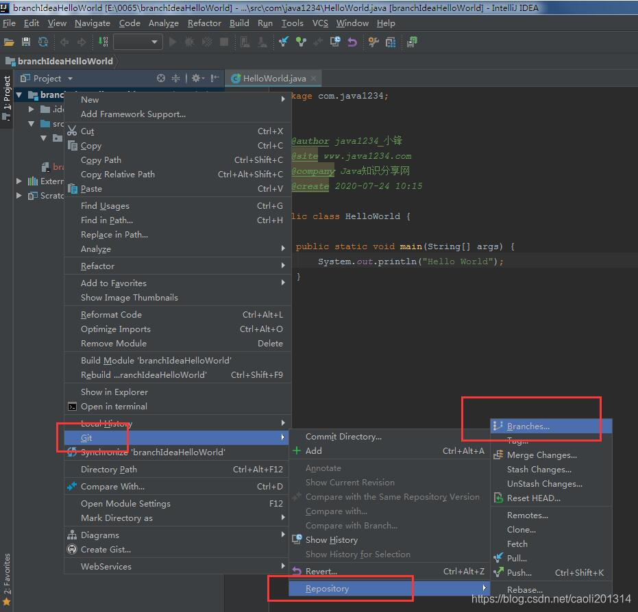Click the Debug bug icon
Viewport: 638px width, 612px height.
point(190,42)
